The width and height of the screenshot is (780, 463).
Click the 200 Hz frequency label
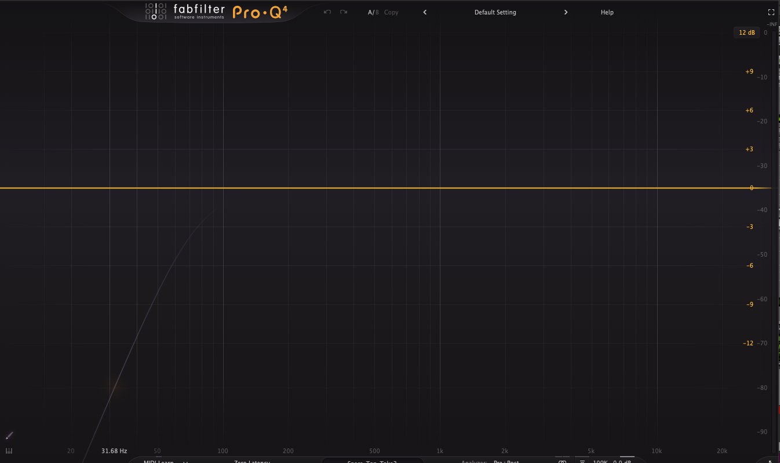click(x=288, y=451)
